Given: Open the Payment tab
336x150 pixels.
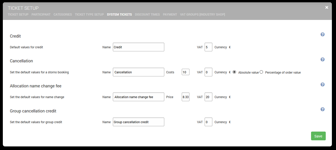Looking at the screenshot, I should coord(170,15).
